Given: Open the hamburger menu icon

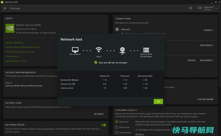Looking at the screenshot, I should 5,8.
